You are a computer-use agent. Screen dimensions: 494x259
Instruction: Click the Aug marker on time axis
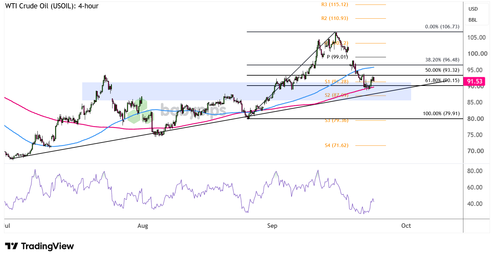143,226
